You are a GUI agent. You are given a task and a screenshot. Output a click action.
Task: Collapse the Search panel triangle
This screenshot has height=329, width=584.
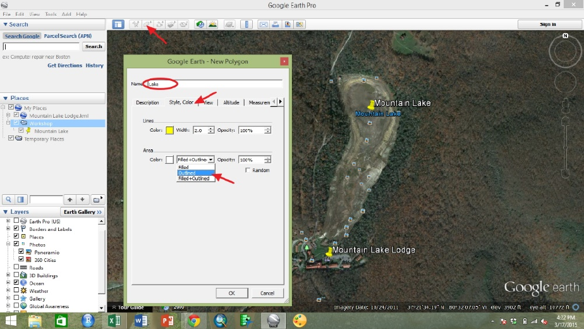pos(5,24)
